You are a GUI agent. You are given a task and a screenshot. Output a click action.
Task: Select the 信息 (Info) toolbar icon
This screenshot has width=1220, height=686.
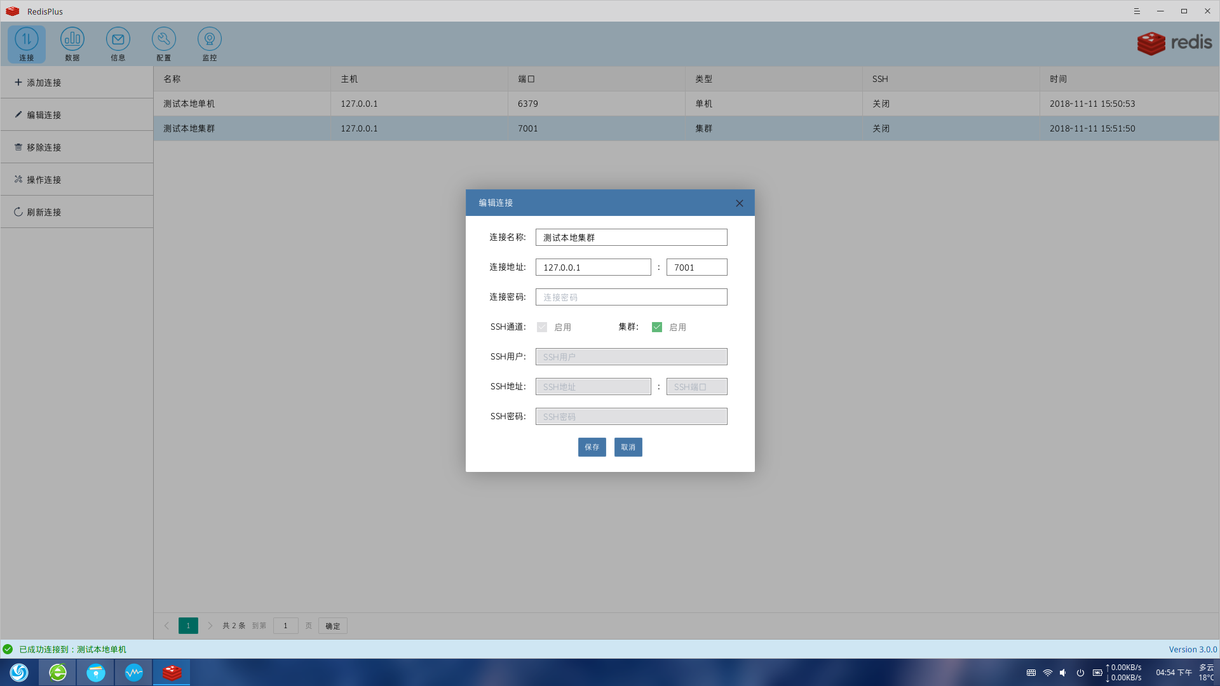[118, 44]
